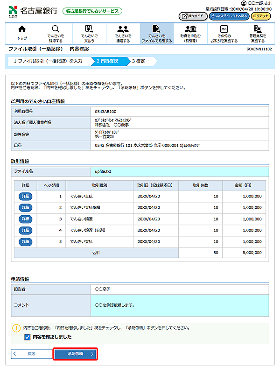Click the 戻る back button
Viewport: 280px width, 368px height.
[29, 354]
